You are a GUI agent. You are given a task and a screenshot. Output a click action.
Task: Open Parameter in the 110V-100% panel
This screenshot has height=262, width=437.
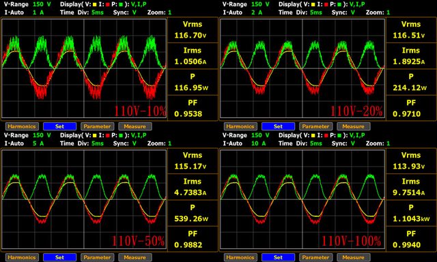pos(315,257)
